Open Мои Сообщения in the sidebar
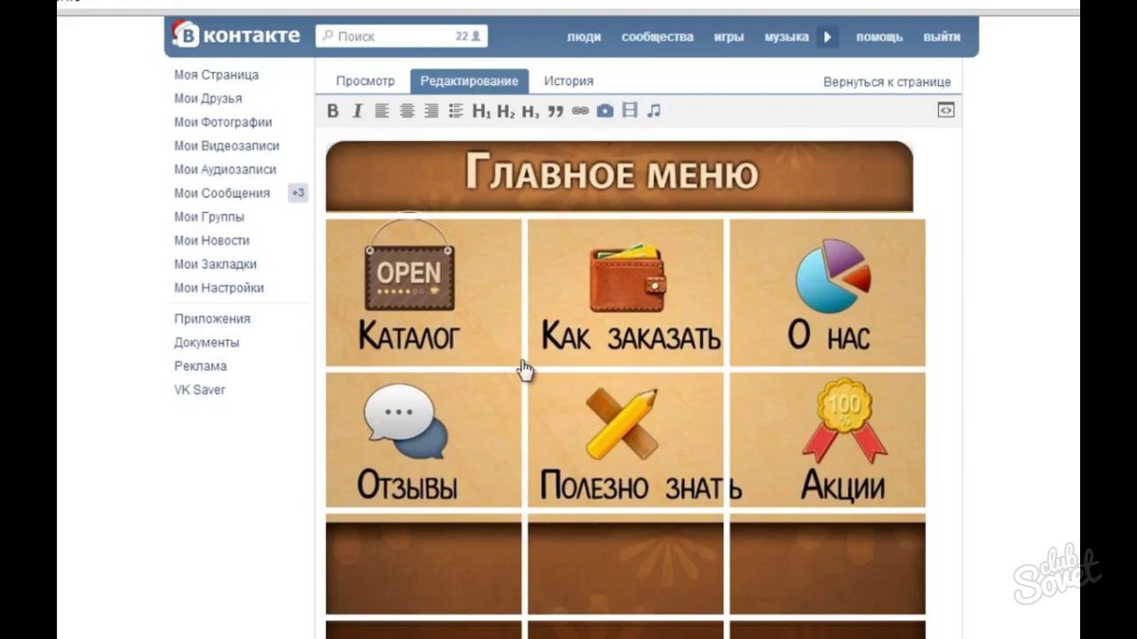 click(222, 193)
